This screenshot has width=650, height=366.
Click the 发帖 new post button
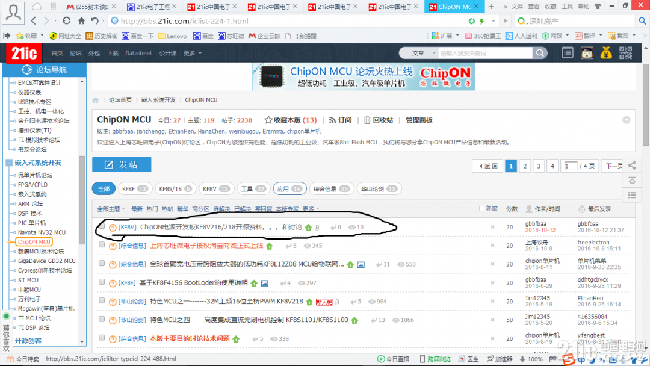[122, 164]
